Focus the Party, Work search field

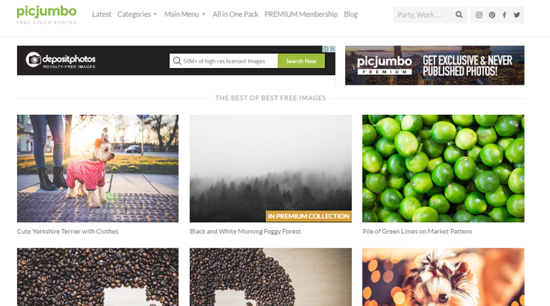pos(423,14)
